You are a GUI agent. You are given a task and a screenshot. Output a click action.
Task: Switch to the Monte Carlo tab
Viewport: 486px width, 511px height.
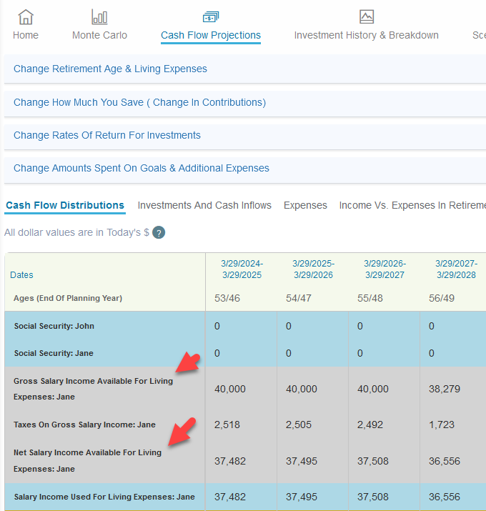tap(99, 35)
